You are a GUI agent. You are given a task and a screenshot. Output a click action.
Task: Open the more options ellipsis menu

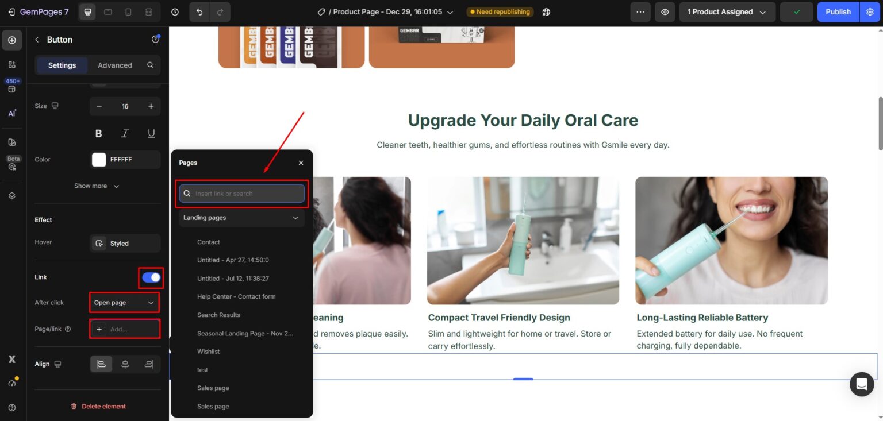point(641,11)
